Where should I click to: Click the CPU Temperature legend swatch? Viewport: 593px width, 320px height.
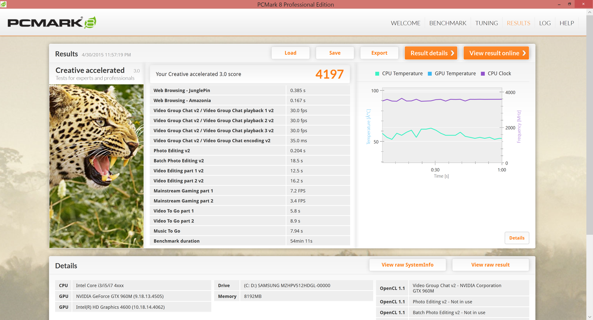tap(377, 74)
